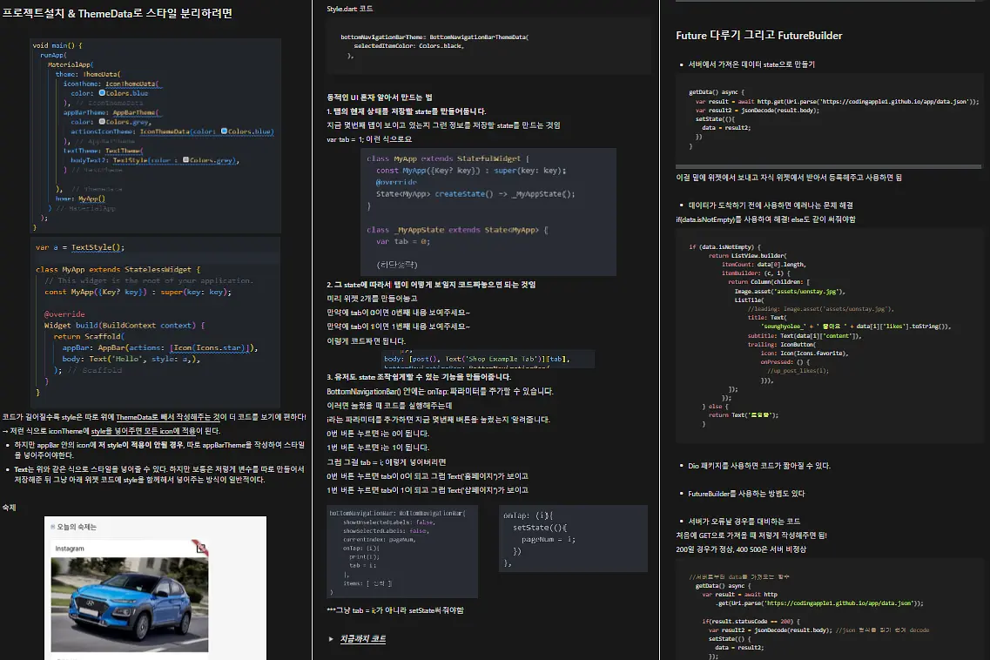Open the underlined 지금까지 코드 link
Viewport: 990px width, 660px height.
(x=363, y=639)
